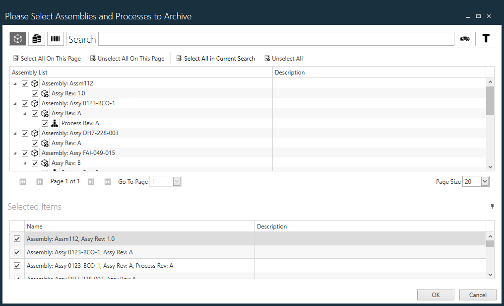This screenshot has width=504, height=306.
Task: Click inside the Search text field
Action: coord(276,38)
